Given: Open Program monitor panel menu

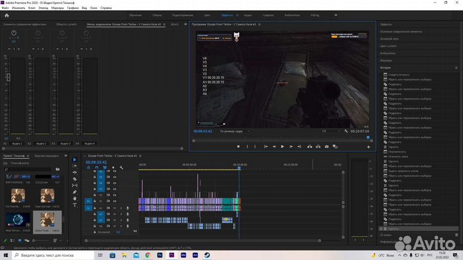Looking at the screenshot, I should [x=259, y=24].
